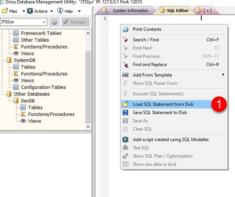This screenshot has height=197, width=235.
Task: Select Framework Tables in the tree
Action: [41, 33]
